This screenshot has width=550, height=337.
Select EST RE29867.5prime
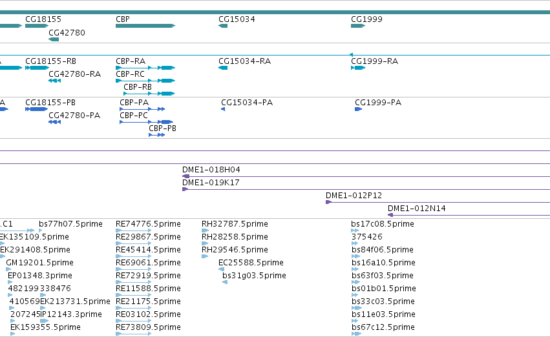pyautogui.click(x=148, y=237)
